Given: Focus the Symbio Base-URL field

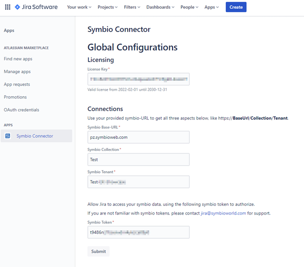Looking at the screenshot, I should coord(138,137).
